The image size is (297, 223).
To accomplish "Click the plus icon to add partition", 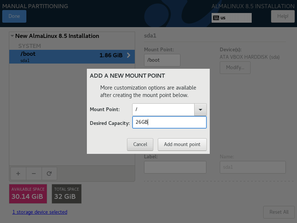I will [18, 173].
